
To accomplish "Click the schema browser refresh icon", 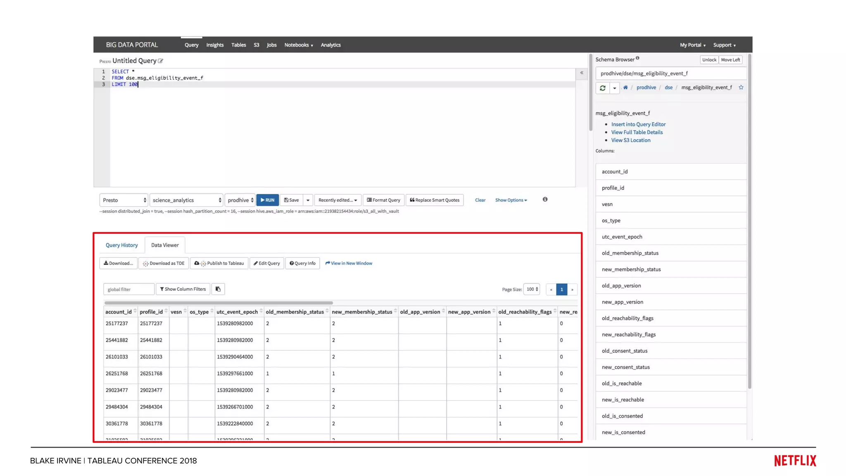I will click(x=603, y=88).
